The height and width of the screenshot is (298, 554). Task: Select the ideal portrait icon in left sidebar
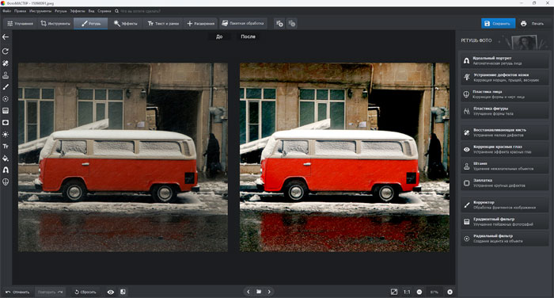(6, 170)
